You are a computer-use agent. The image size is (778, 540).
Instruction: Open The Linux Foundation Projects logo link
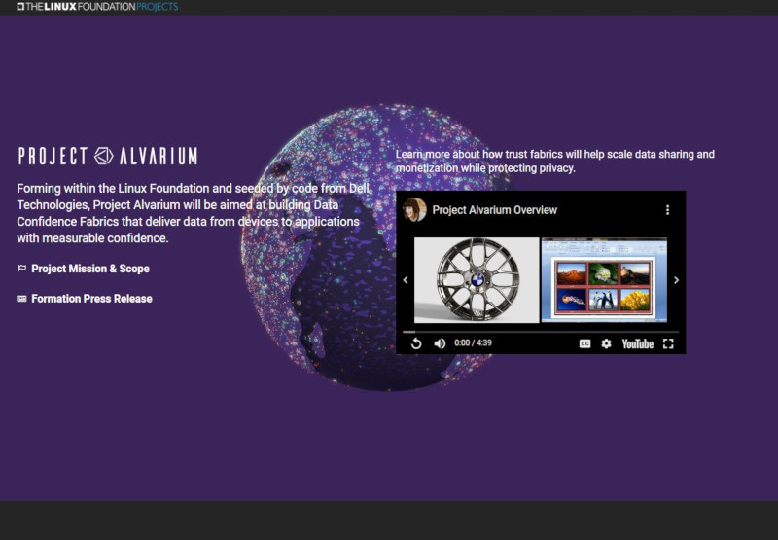(97, 7)
